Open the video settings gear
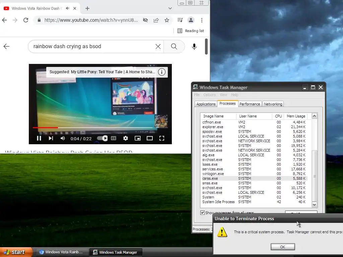Viewport: 343px width, 257px height. point(126,138)
